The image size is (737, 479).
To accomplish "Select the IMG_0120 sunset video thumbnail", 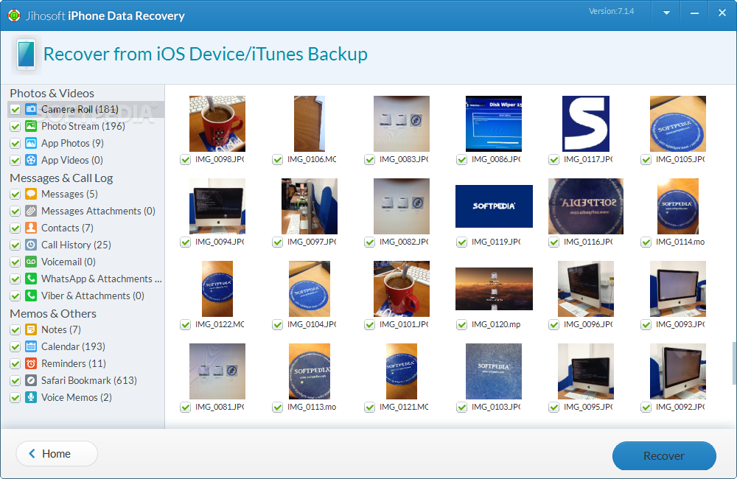I will pyautogui.click(x=494, y=289).
